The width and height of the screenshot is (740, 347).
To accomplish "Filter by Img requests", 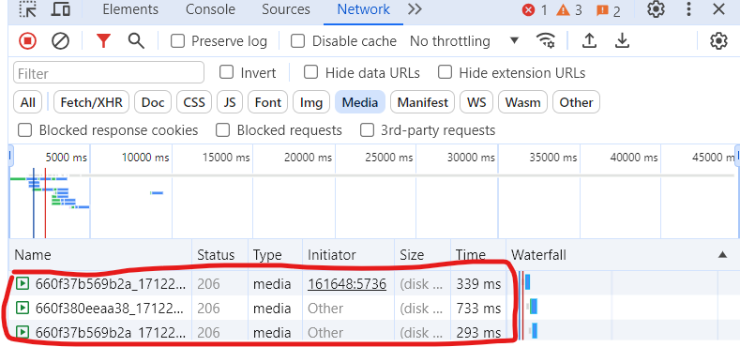I will [311, 102].
